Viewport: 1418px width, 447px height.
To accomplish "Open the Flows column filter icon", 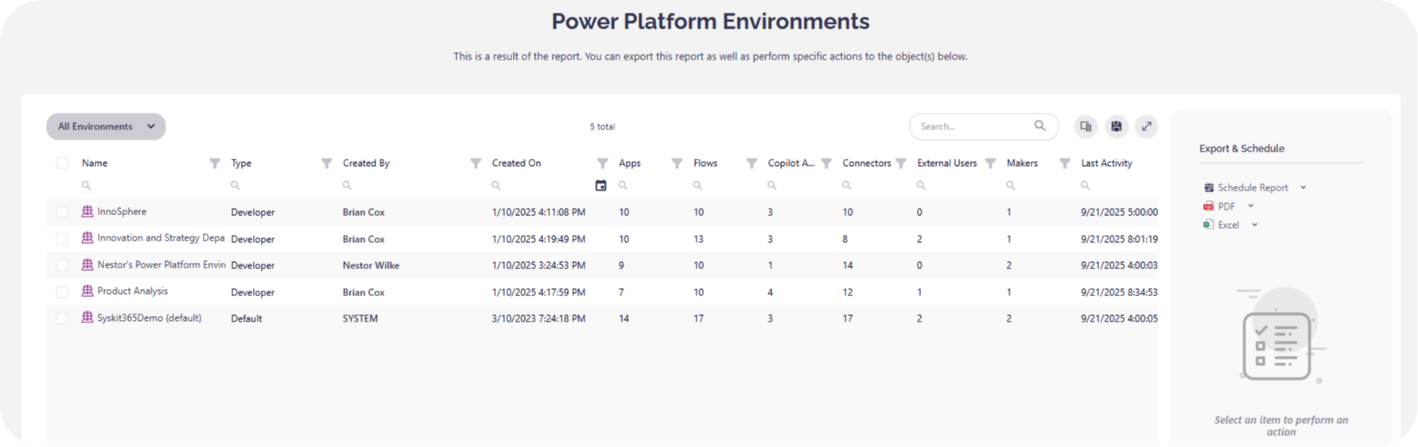I will (x=752, y=163).
